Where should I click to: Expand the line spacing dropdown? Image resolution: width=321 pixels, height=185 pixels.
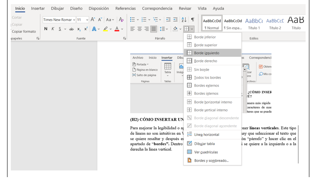tap(167, 29)
